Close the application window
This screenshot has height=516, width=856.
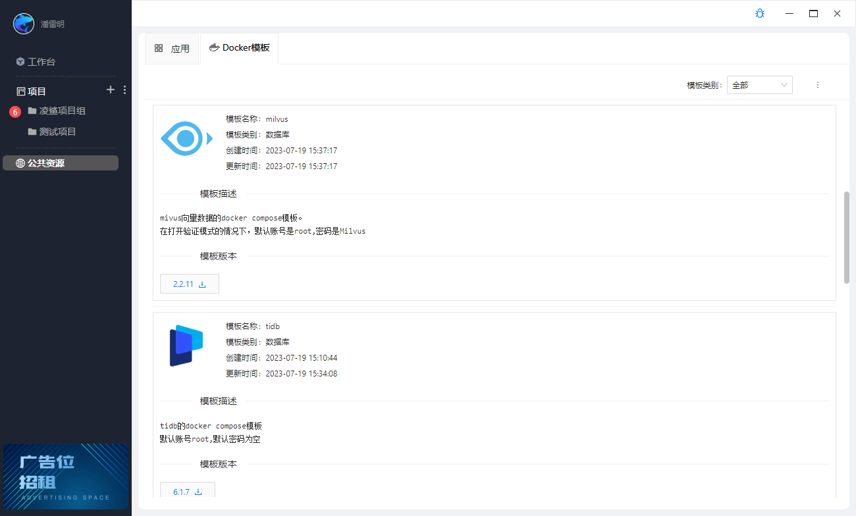click(837, 13)
